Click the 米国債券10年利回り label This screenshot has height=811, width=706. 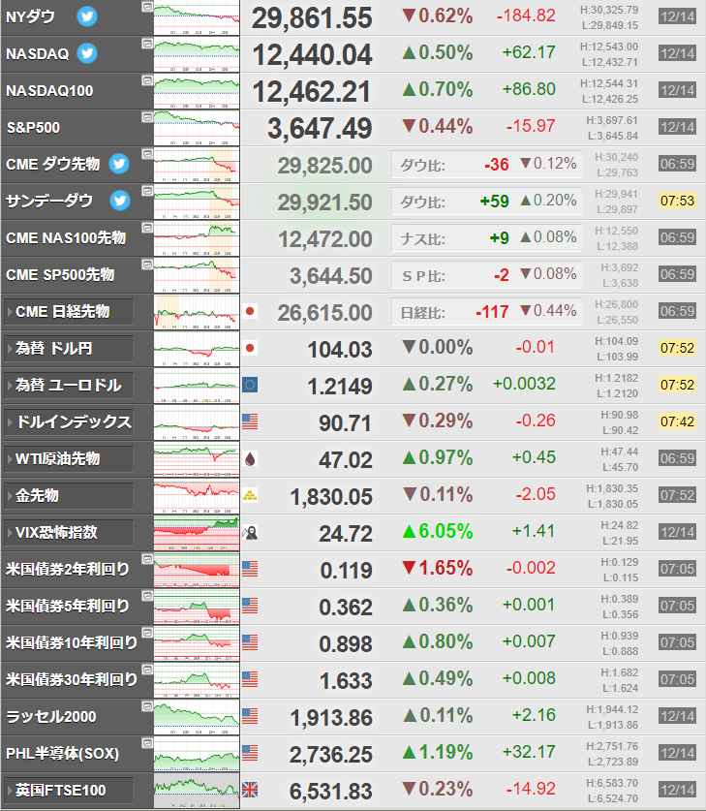tap(72, 643)
